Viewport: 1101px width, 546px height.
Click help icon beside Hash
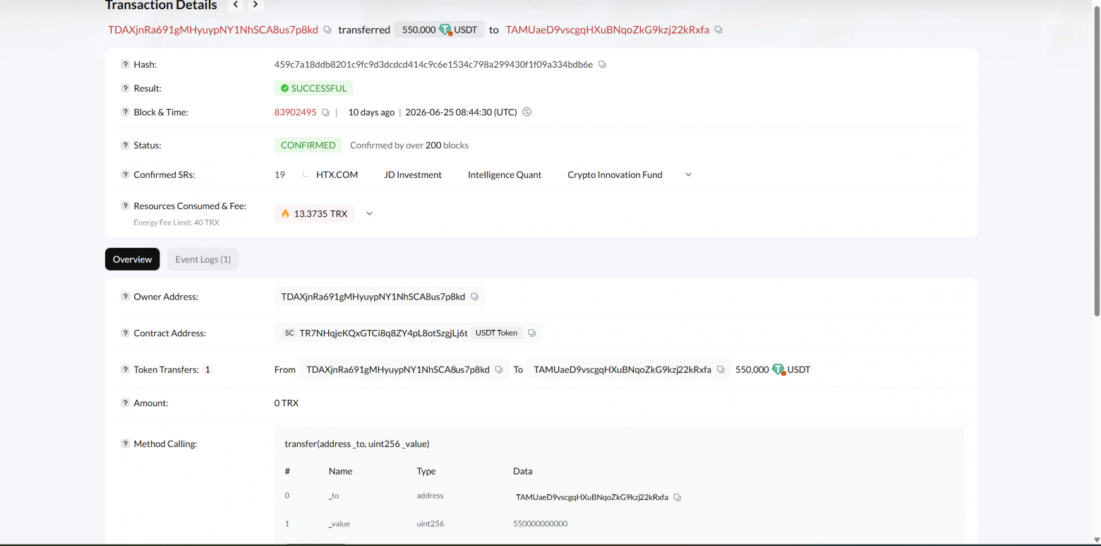coord(125,64)
